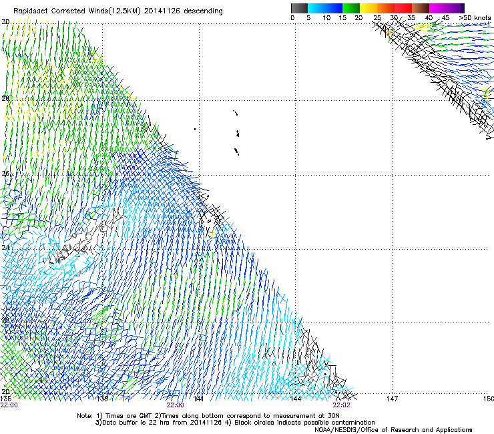Click the purple time '22:00' near 141
This screenshot has width=494, height=434.
pyautogui.click(x=175, y=405)
